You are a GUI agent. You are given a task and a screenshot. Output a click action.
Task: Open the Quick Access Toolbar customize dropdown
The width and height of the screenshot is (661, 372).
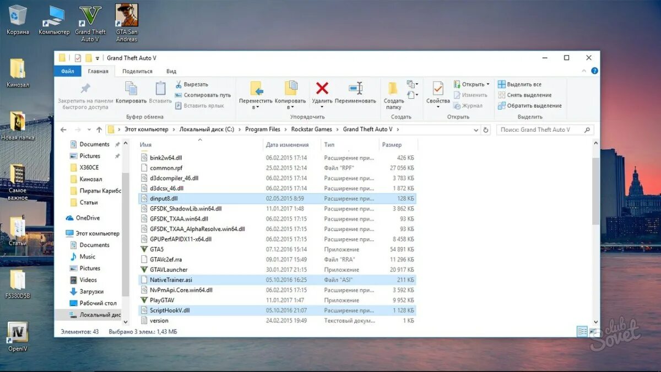pos(97,58)
